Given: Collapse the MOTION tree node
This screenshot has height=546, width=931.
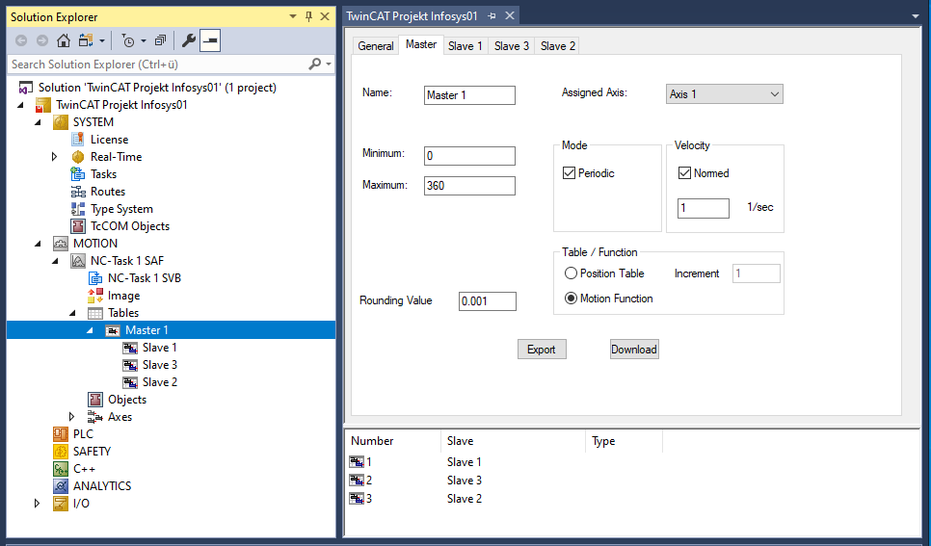Looking at the screenshot, I should (x=39, y=244).
